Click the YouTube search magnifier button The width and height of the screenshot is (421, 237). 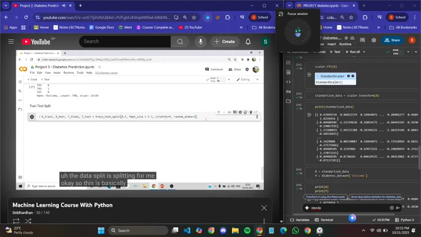click(x=180, y=41)
